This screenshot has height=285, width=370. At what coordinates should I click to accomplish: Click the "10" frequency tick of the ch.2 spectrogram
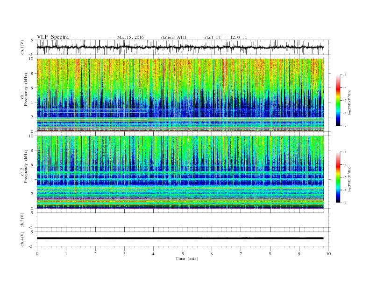[x=32, y=136]
